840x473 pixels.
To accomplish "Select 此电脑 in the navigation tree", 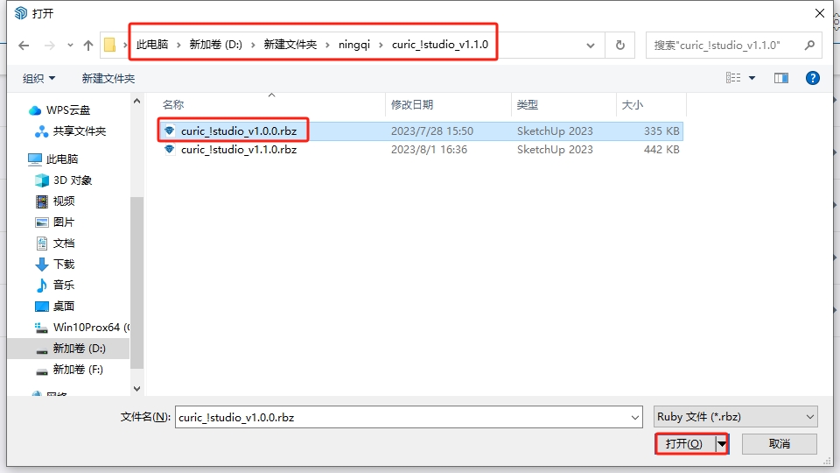I will (62, 159).
